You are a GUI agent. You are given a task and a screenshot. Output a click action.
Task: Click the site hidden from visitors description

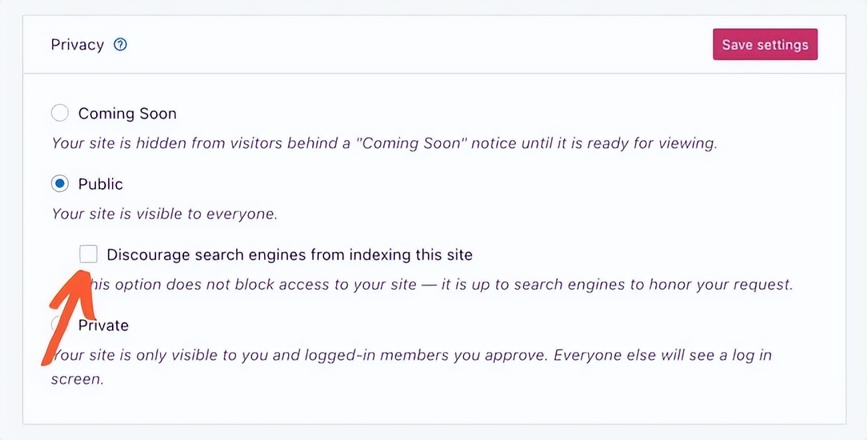[x=384, y=143]
